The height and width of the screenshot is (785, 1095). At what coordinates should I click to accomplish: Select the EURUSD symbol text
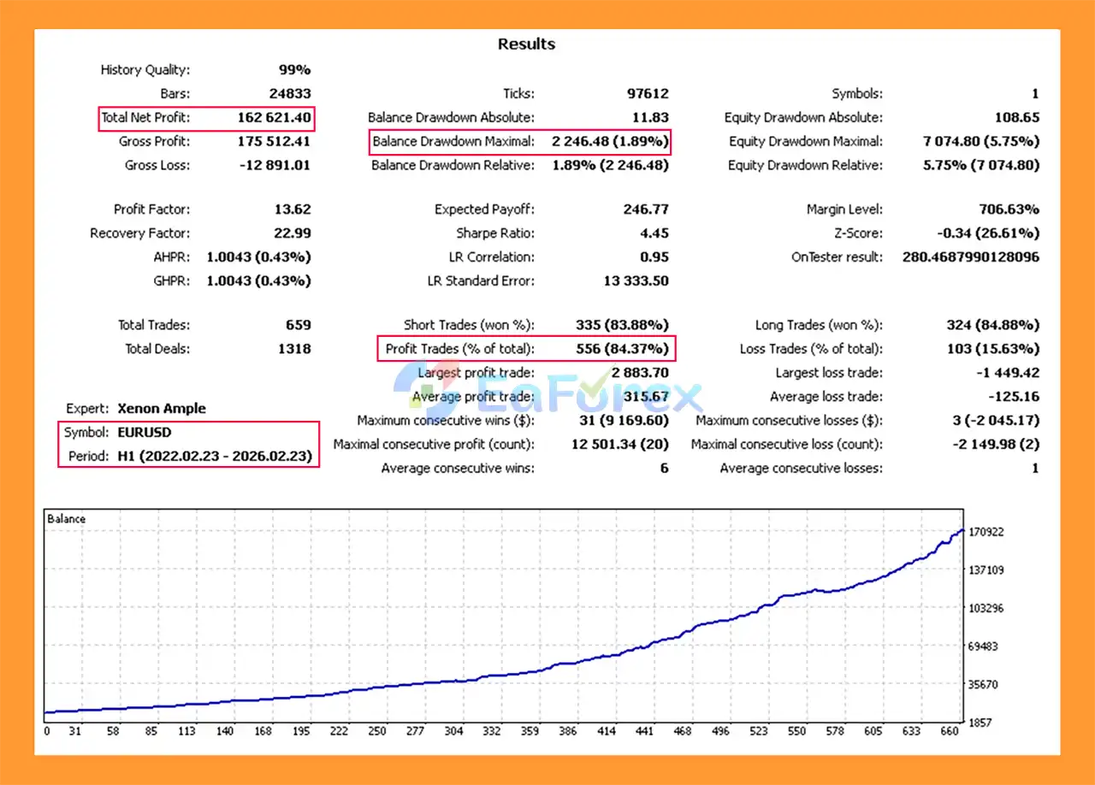click(144, 433)
